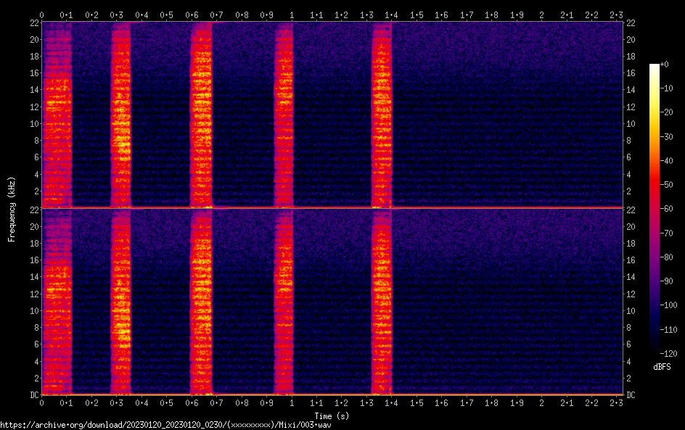This screenshot has width=685, height=430.
Task: Click the 0.5 tick on the bottom time axis
Action: point(166,402)
